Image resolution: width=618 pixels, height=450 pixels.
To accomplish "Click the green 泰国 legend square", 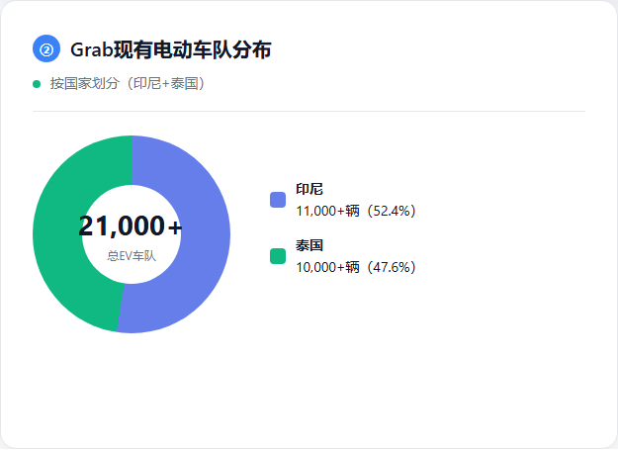I will [x=278, y=256].
